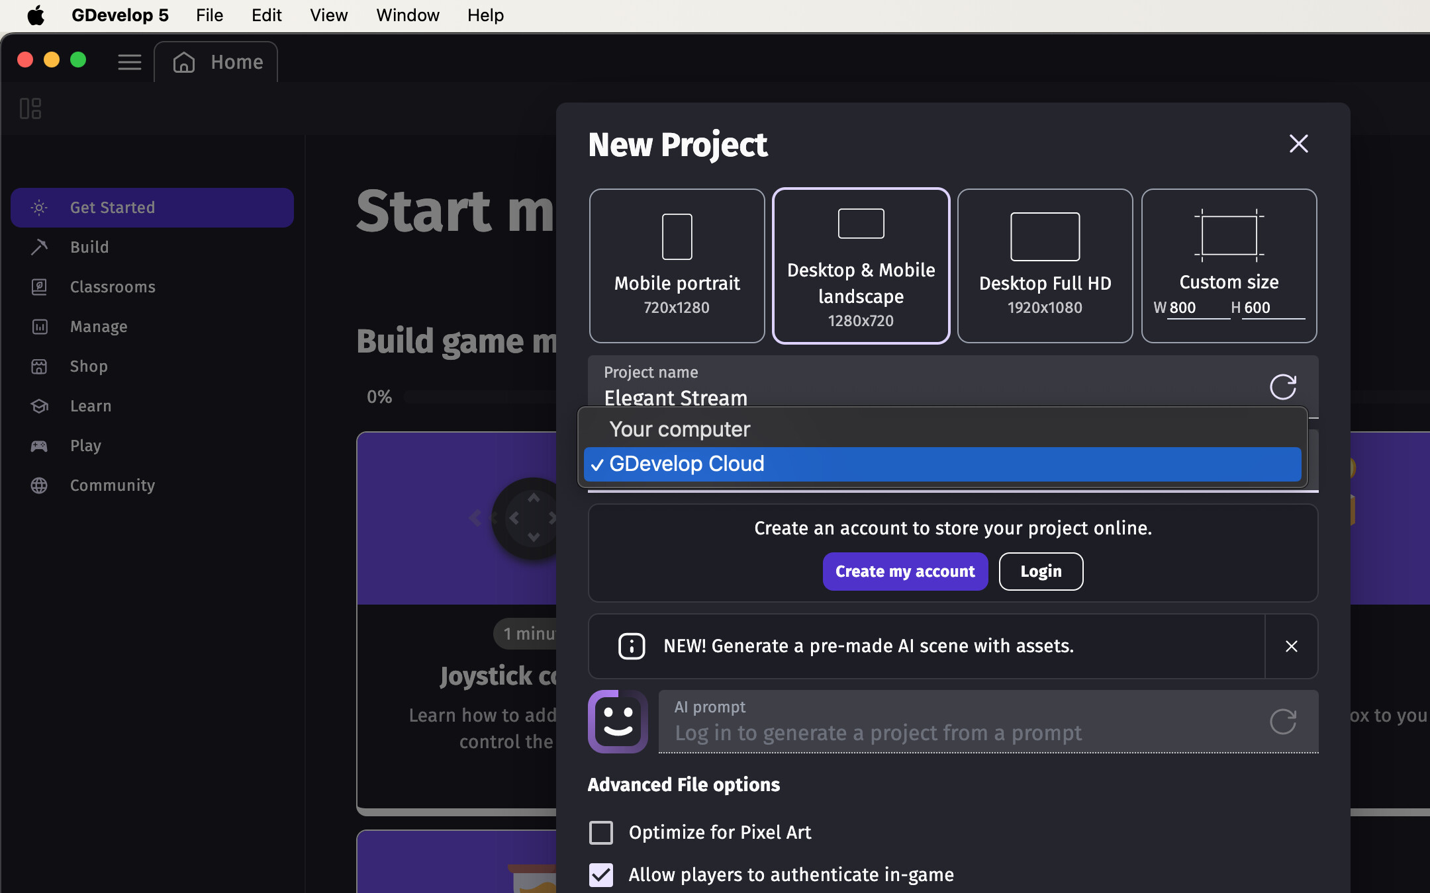Screen dimensions: 1430x893
Task: Click the Create my account button
Action: 905,572
